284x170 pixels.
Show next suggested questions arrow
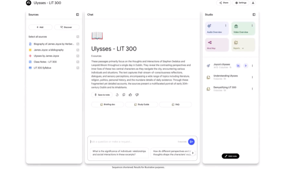[192, 153]
